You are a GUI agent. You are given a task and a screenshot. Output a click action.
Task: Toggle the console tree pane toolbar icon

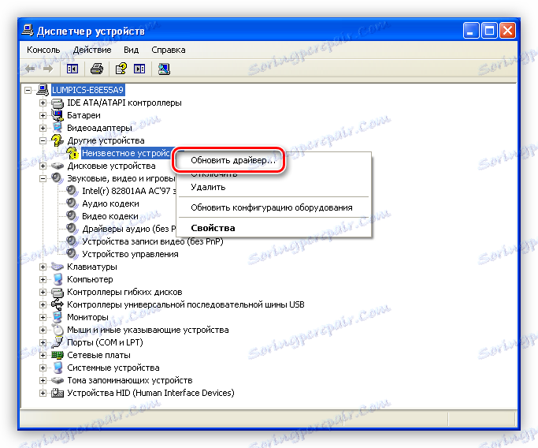point(72,69)
